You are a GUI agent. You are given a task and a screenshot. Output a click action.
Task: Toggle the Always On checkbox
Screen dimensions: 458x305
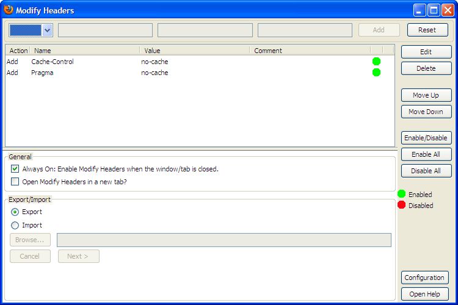click(15, 169)
